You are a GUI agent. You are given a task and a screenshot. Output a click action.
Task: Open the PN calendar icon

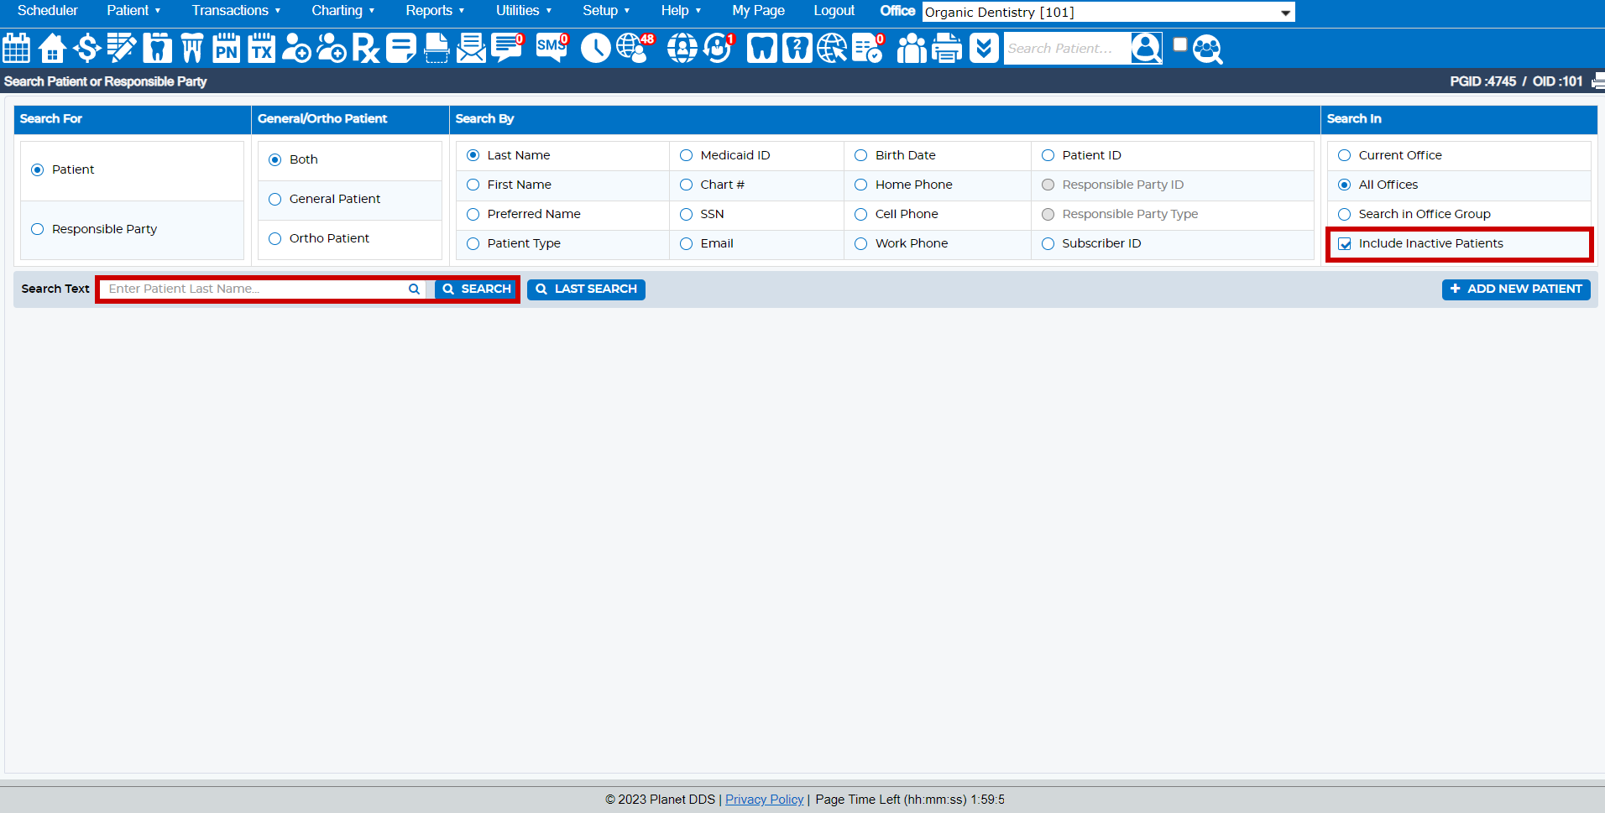click(227, 48)
